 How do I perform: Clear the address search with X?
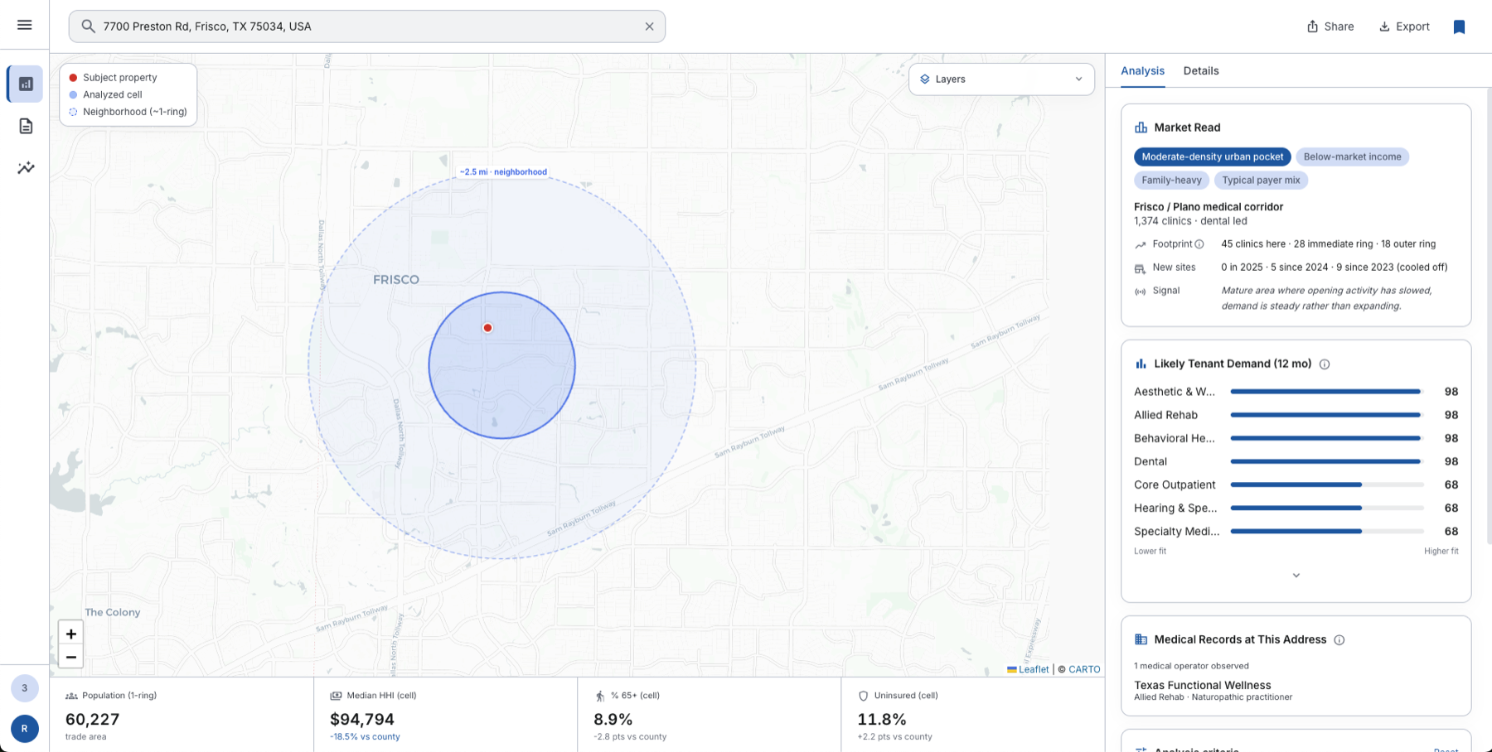649,27
